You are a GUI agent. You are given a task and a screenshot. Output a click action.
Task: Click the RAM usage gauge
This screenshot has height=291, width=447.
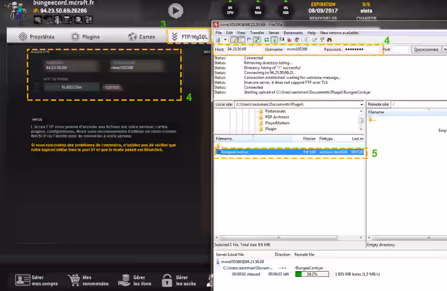coord(258,10)
